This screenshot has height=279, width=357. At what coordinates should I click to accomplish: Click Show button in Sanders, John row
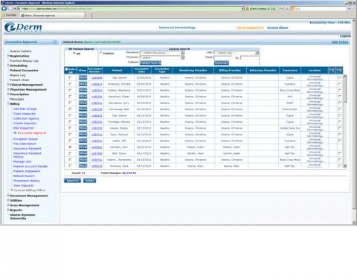83,147
